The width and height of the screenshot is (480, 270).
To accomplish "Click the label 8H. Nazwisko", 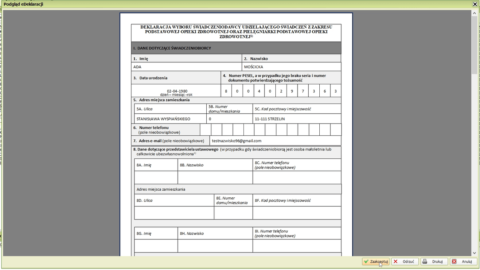I will click(192, 233).
